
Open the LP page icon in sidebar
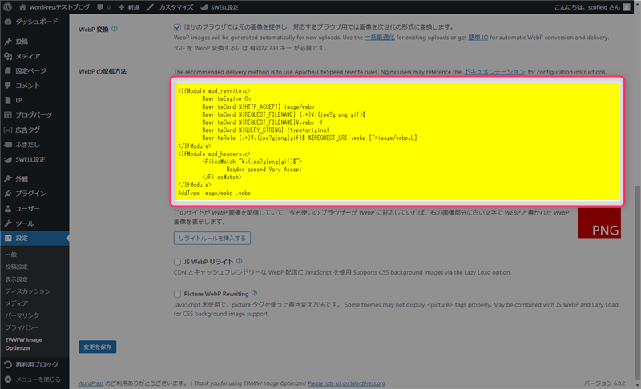click(8, 100)
